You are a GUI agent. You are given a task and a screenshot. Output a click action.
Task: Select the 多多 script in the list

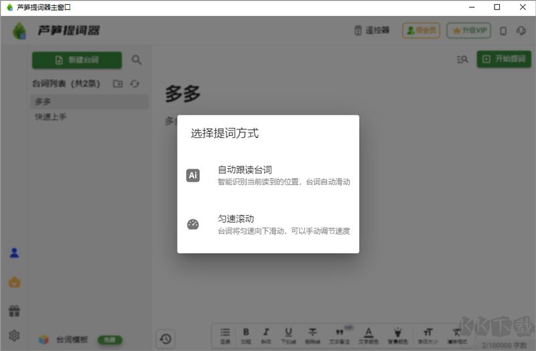point(90,102)
